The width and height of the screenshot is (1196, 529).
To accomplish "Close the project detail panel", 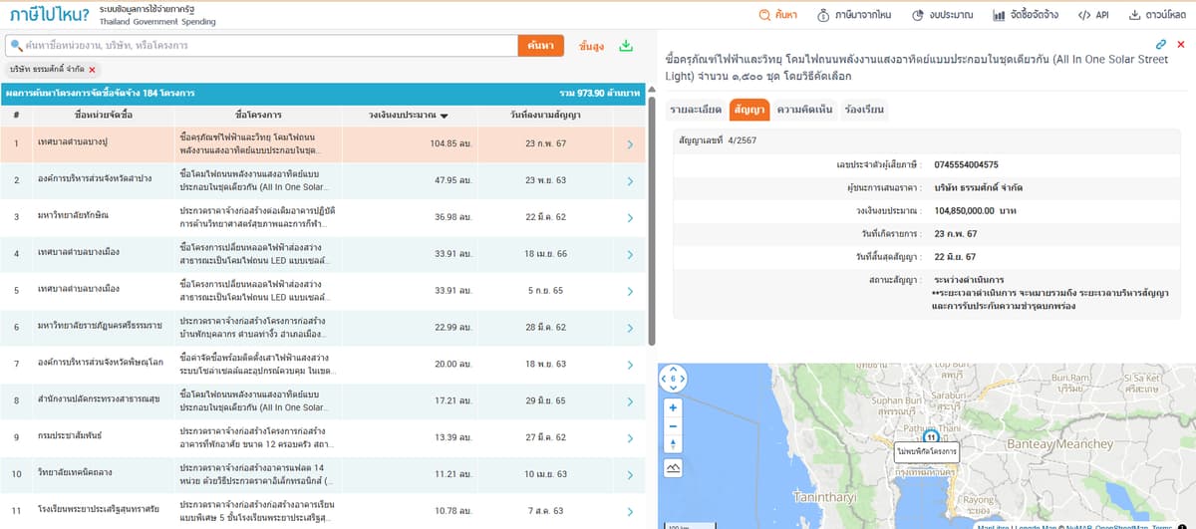I will [1181, 45].
